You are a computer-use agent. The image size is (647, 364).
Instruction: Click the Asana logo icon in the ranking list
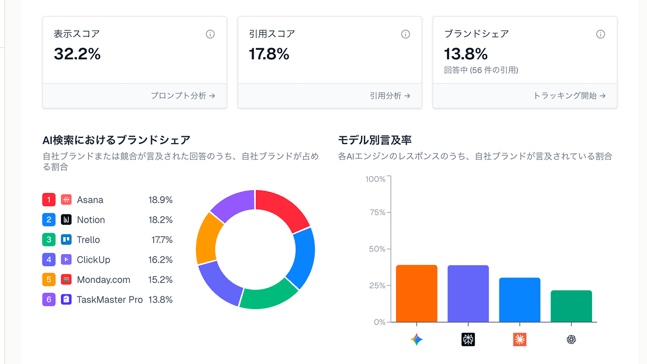point(65,199)
